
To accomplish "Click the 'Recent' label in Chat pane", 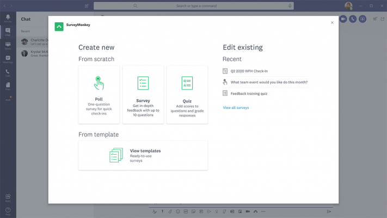I will pyautogui.click(x=26, y=31).
